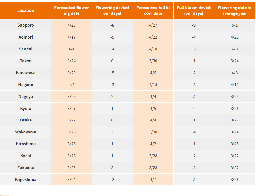Select the Forecasted full bloom date header
The width and height of the screenshot is (256, 196).
pyautogui.click(x=153, y=10)
